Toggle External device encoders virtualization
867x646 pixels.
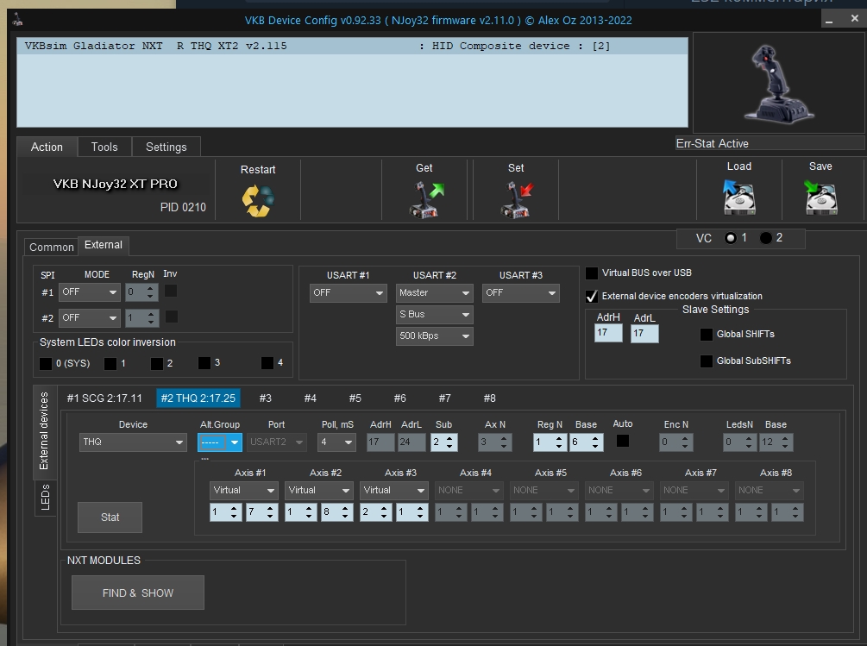pos(592,296)
